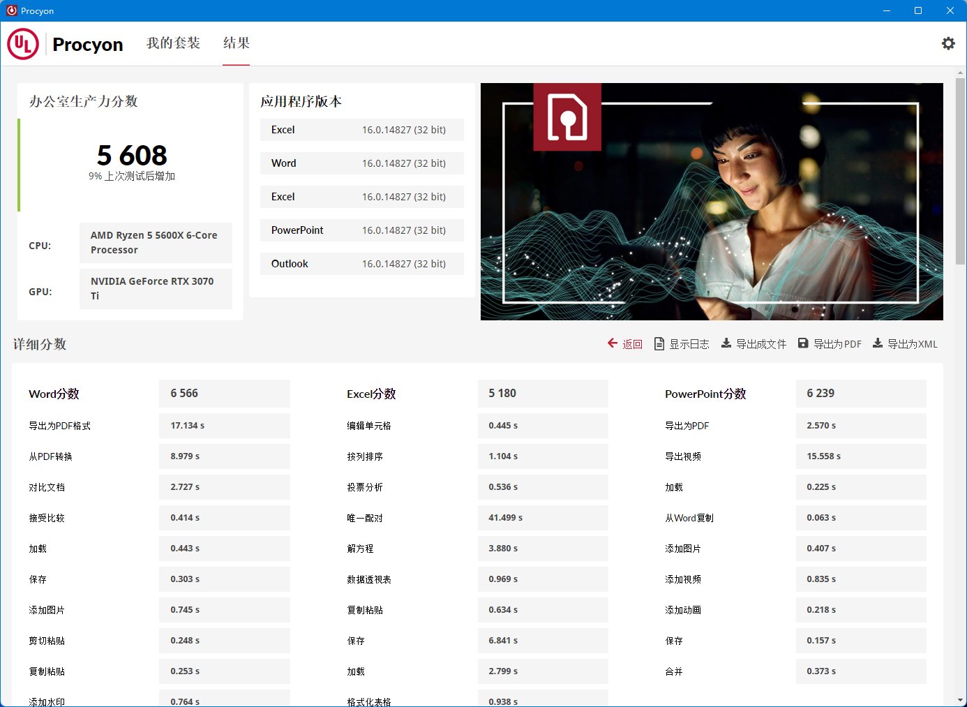The width and height of the screenshot is (967, 707).
Task: Click the 办公室生产力分数 heading
Action: (x=83, y=101)
